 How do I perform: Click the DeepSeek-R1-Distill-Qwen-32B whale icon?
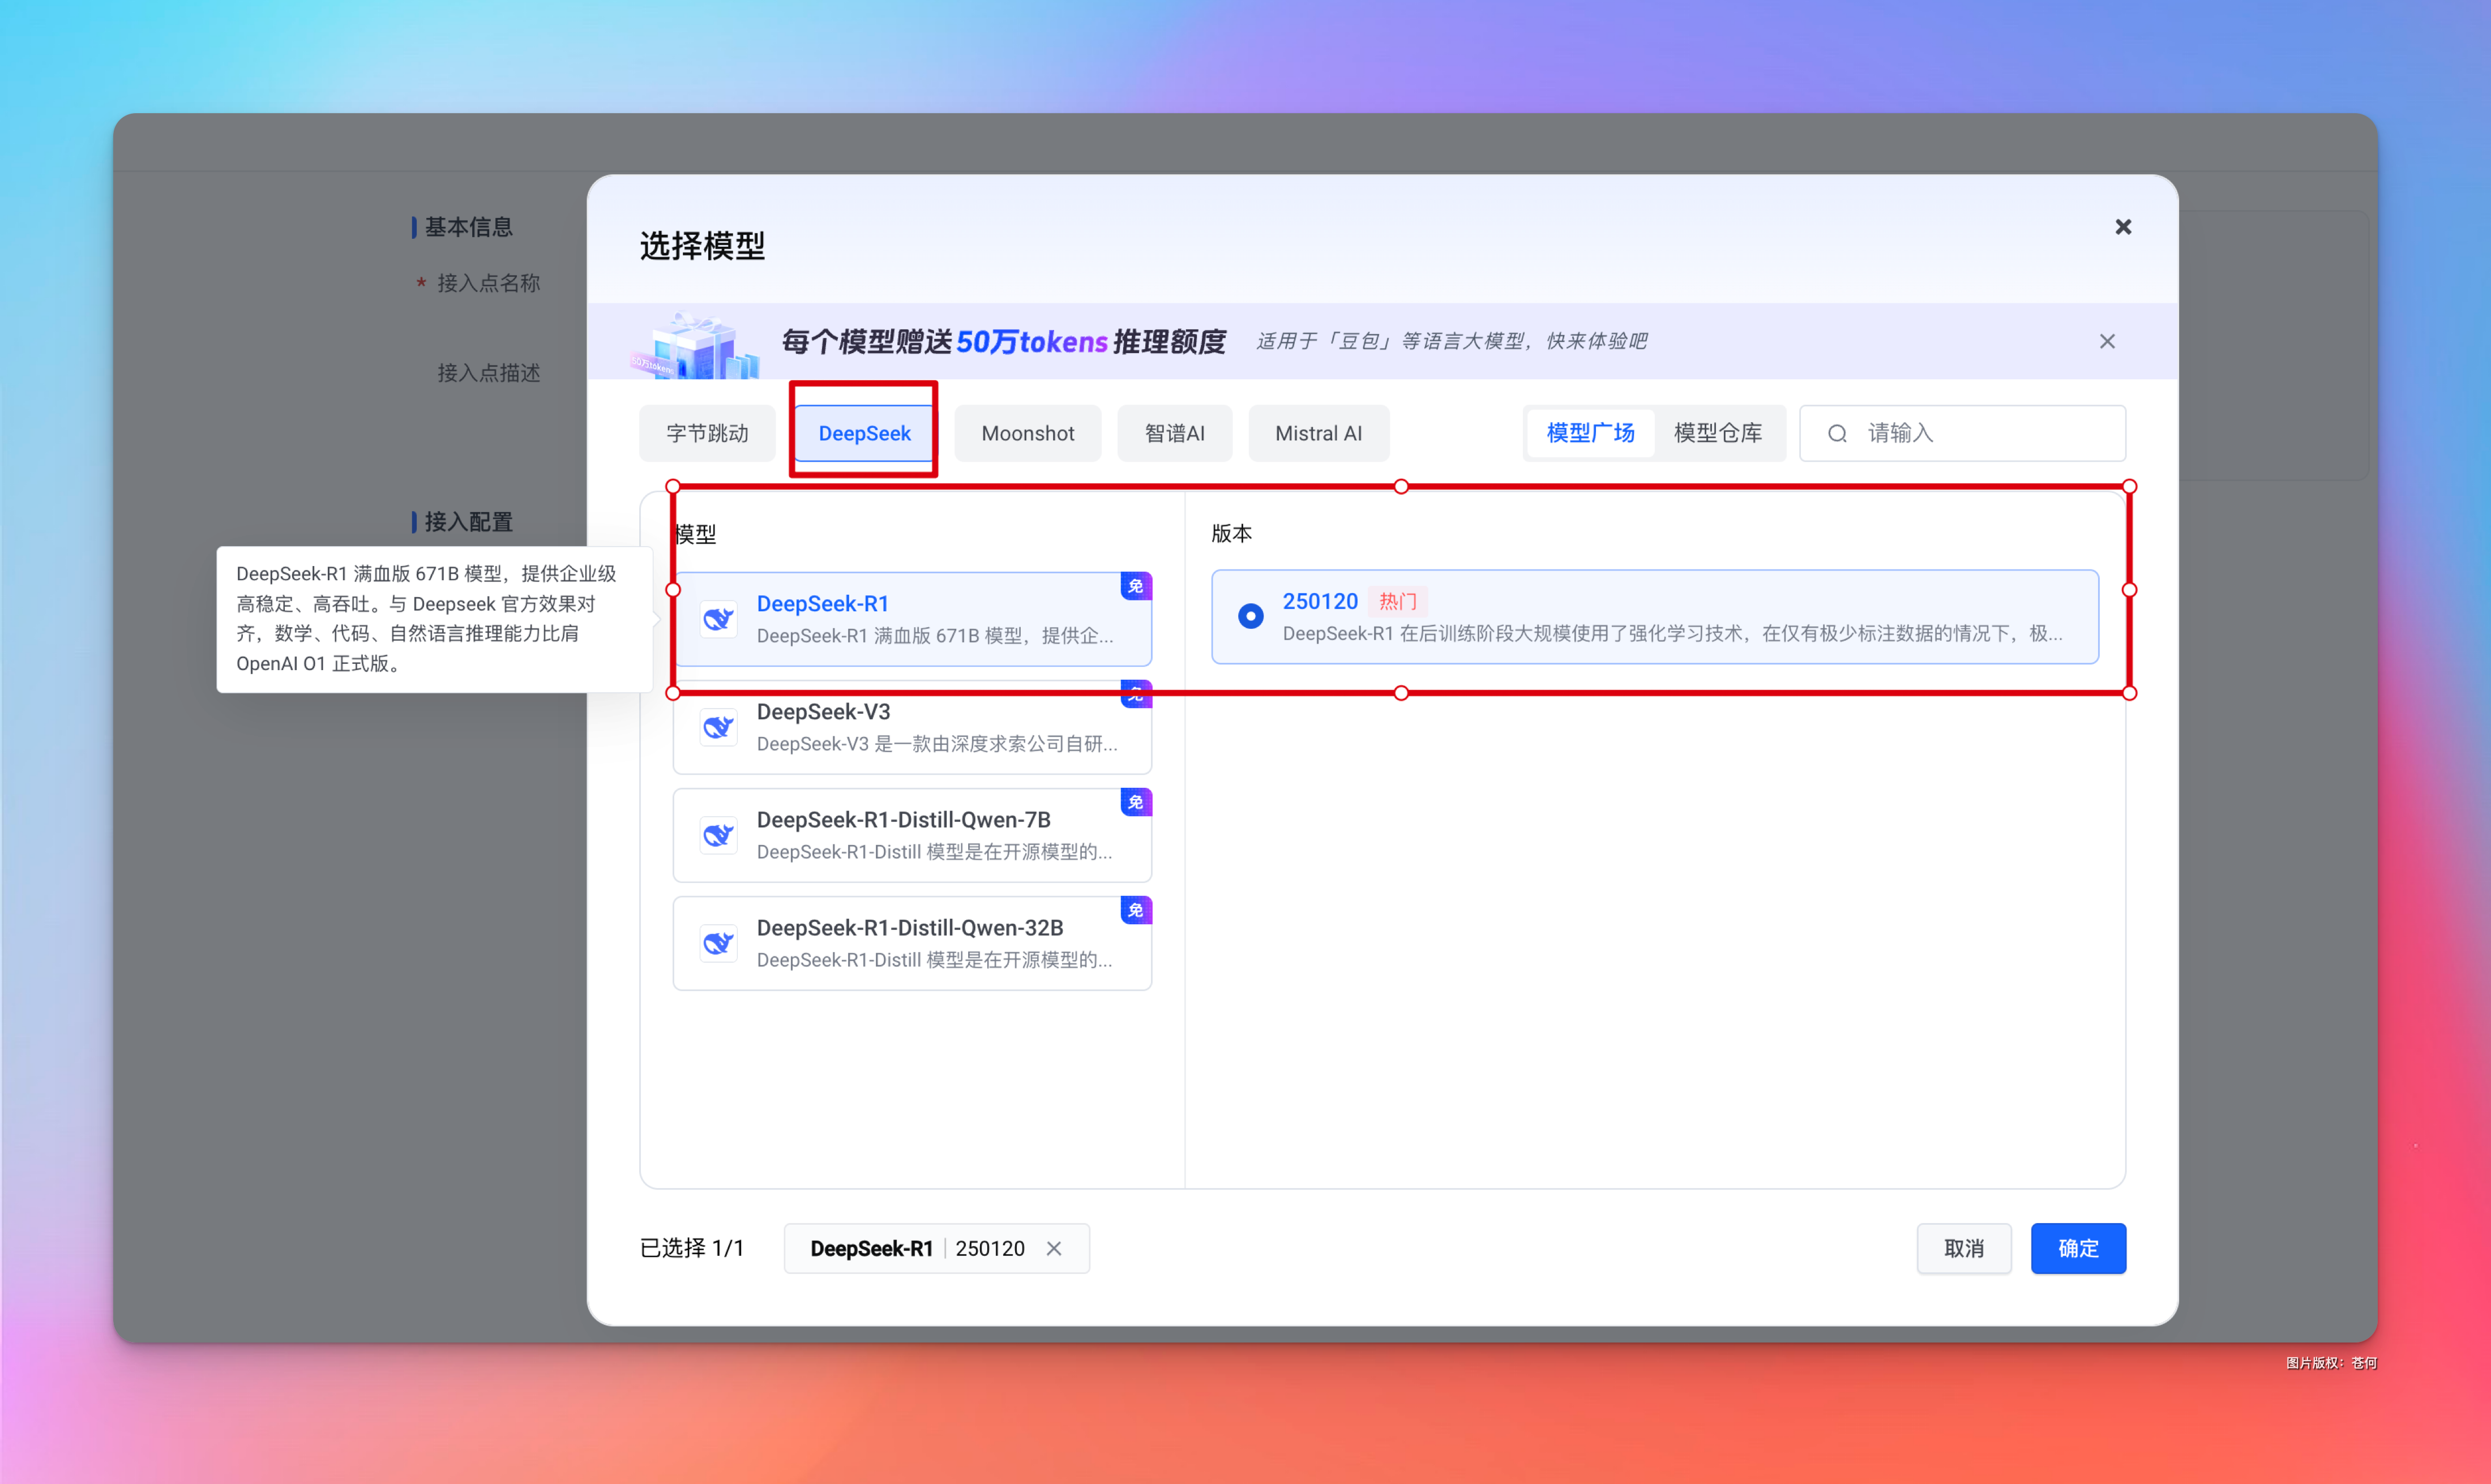[718, 943]
